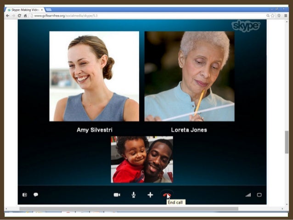
Task: Go forward with the browser forward arrow
Action: [x=13, y=16]
